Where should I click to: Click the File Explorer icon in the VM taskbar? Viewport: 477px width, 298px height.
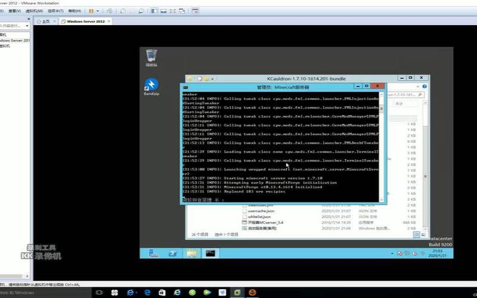[191, 253]
